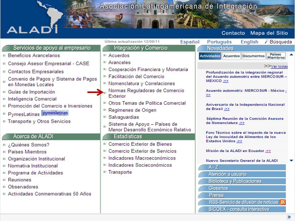Click the Biblioteca y Publicaciones button
295x221 pixels.
(x=242, y=181)
